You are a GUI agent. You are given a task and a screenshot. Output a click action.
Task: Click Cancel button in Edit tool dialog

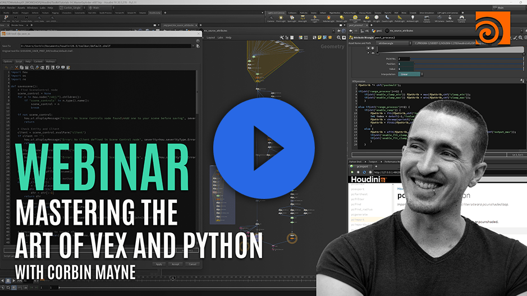point(193,264)
